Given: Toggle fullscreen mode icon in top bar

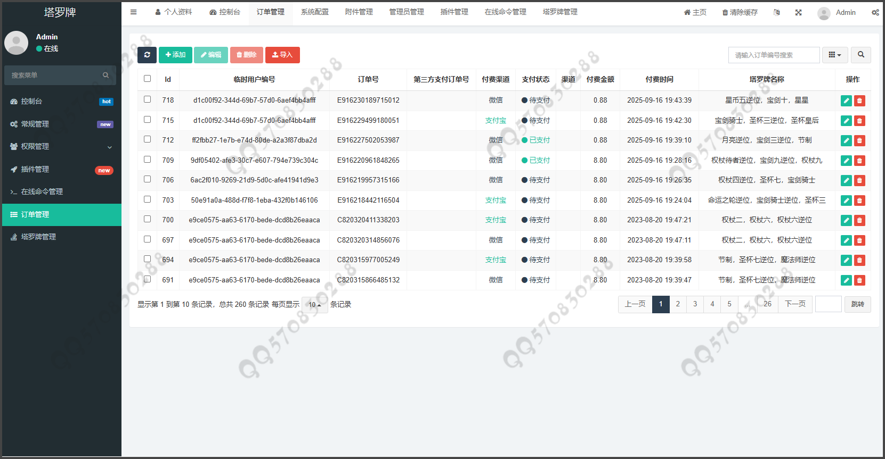Looking at the screenshot, I should pos(798,12).
